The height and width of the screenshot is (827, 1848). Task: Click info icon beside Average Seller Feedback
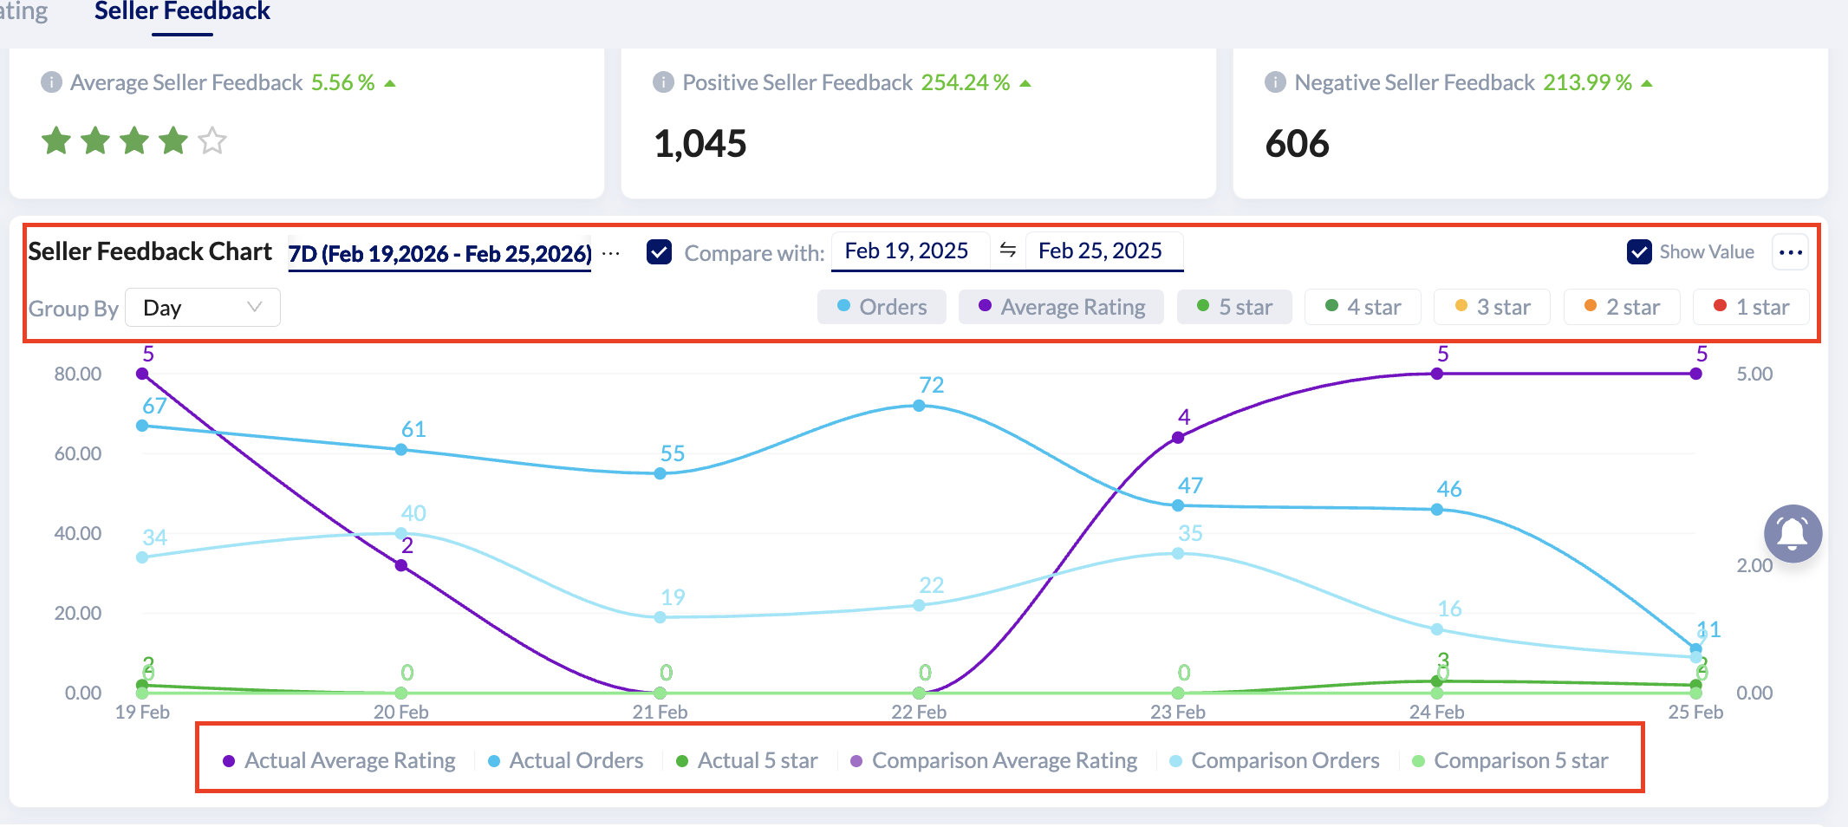(51, 82)
